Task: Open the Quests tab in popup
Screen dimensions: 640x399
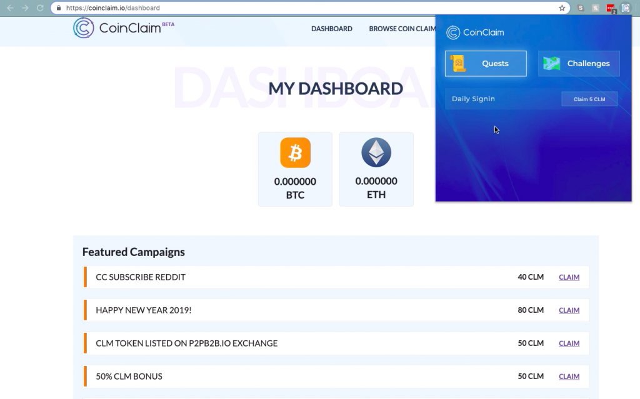Action: pos(486,63)
